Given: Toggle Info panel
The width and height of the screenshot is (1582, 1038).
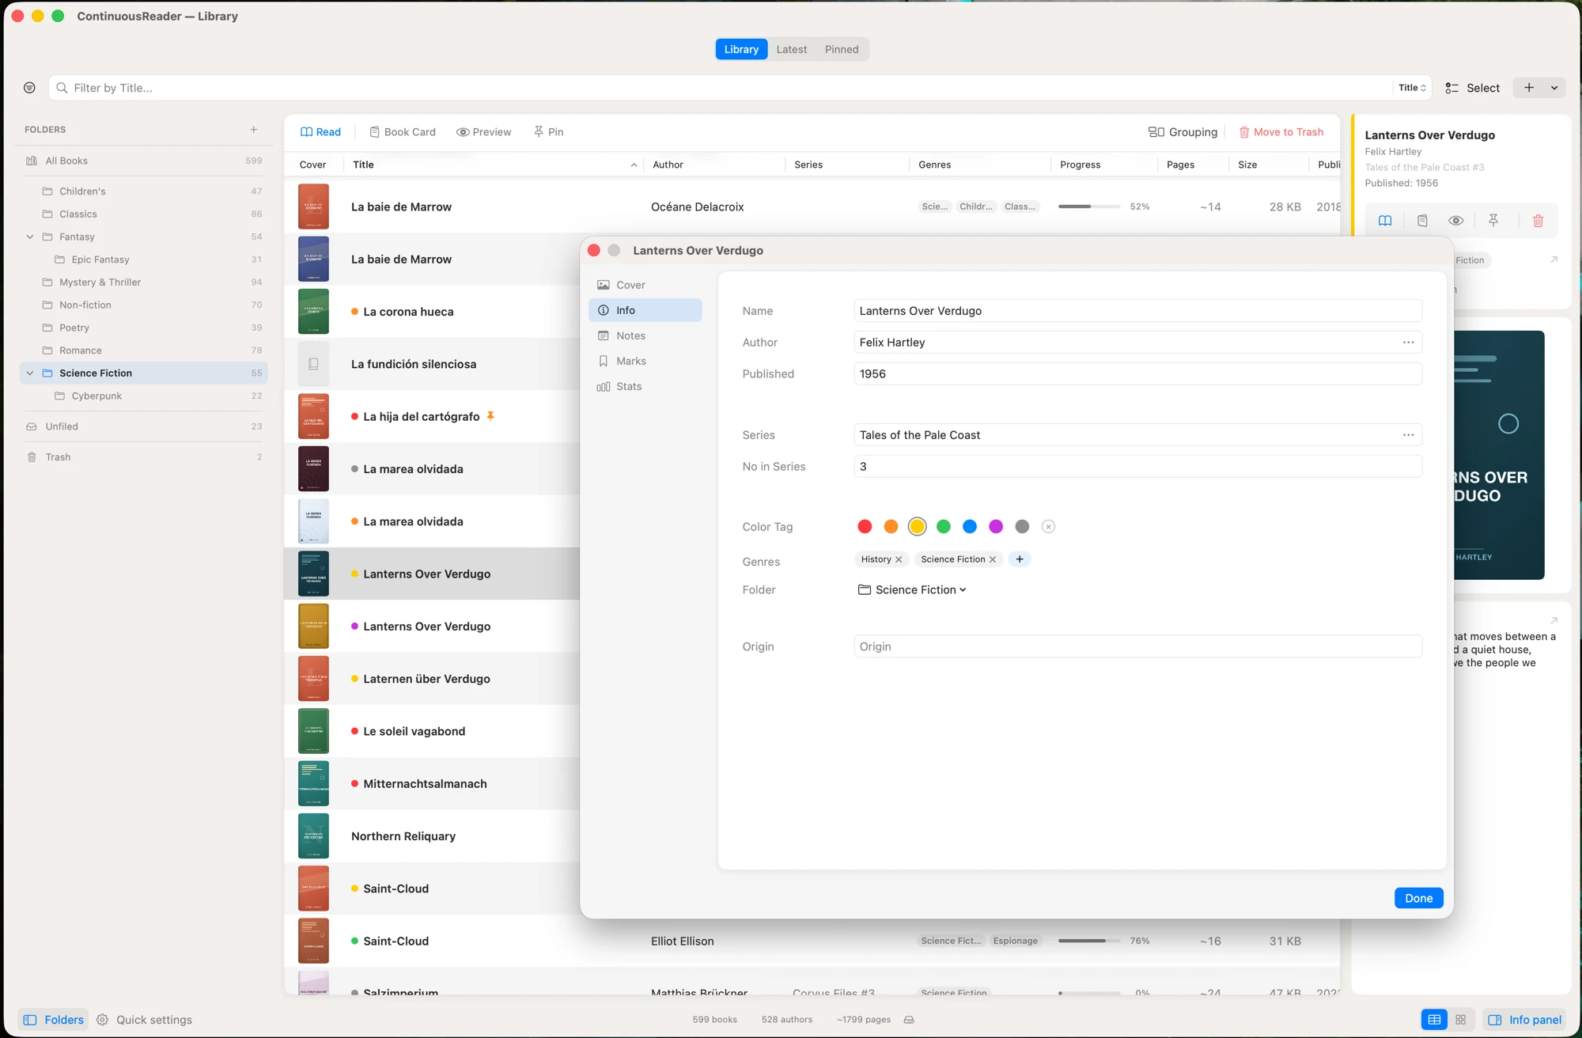Looking at the screenshot, I should (1524, 1020).
